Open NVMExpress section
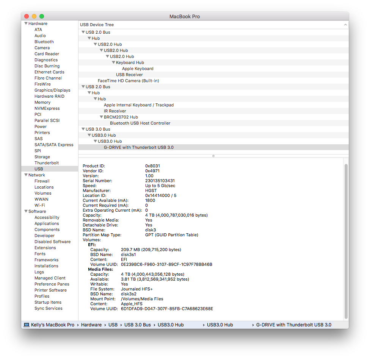 (47, 108)
